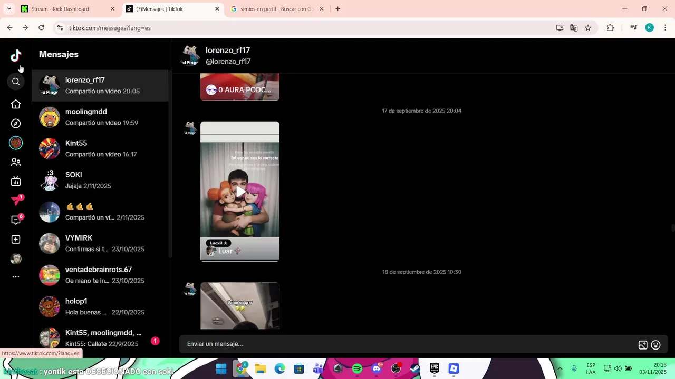Viewport: 675px width, 379px height.
Task: Open a new browser tab
Action: tap(338, 9)
